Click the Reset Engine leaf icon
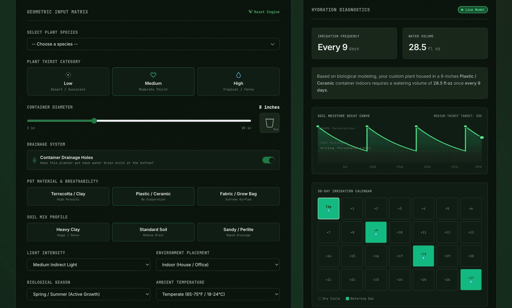 point(250,12)
